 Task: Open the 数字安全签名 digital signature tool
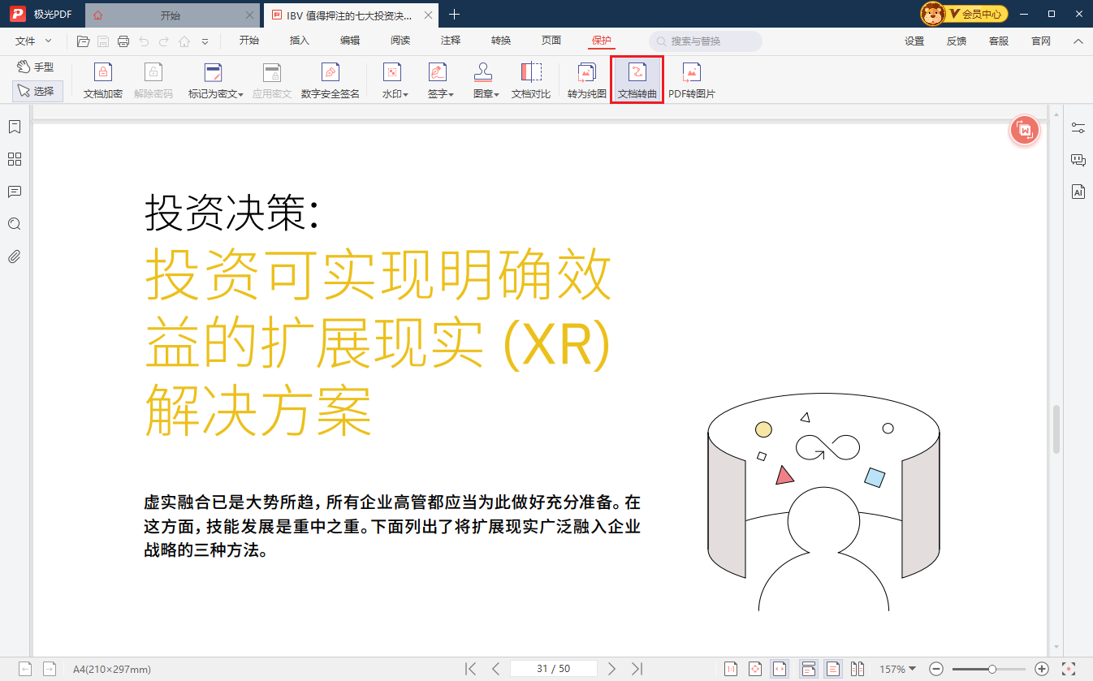tap(330, 80)
